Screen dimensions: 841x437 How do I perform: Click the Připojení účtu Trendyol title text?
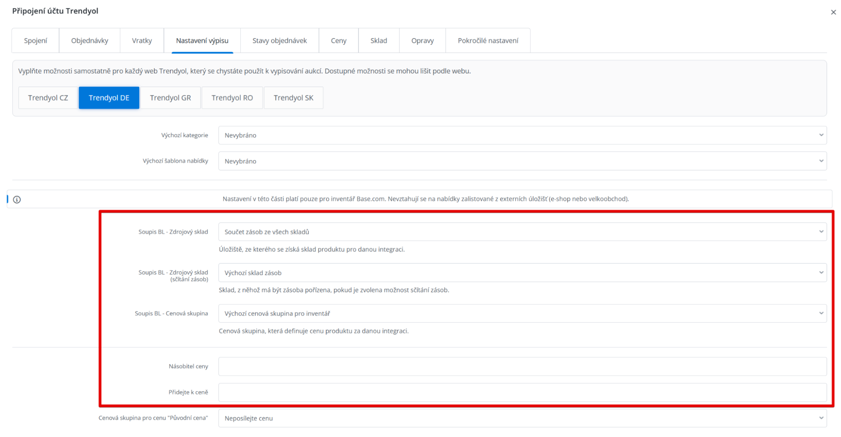click(55, 11)
